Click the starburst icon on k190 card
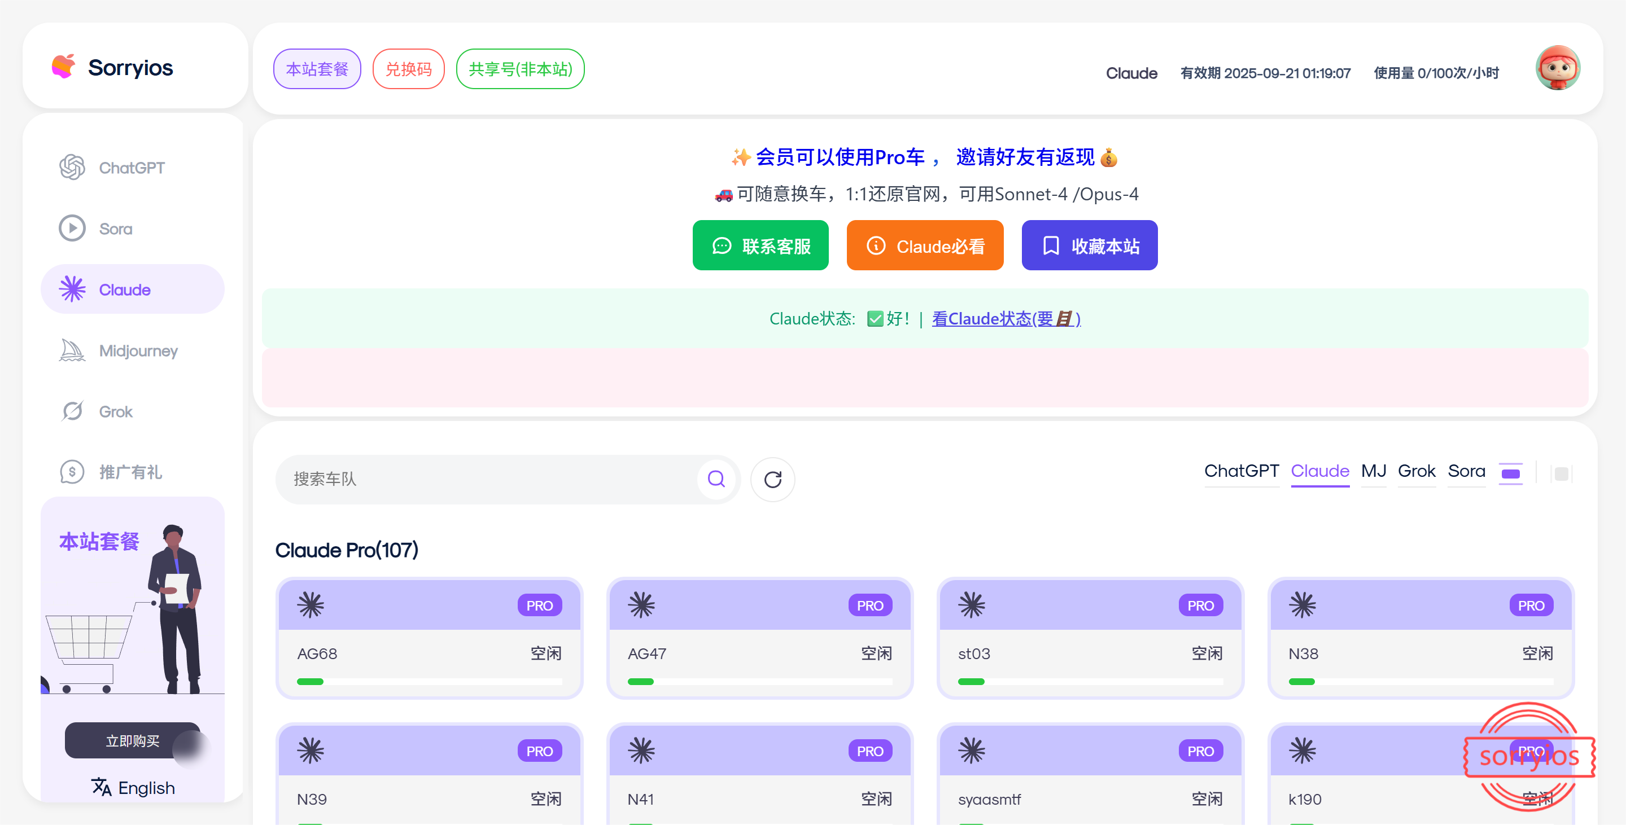 (x=1302, y=751)
